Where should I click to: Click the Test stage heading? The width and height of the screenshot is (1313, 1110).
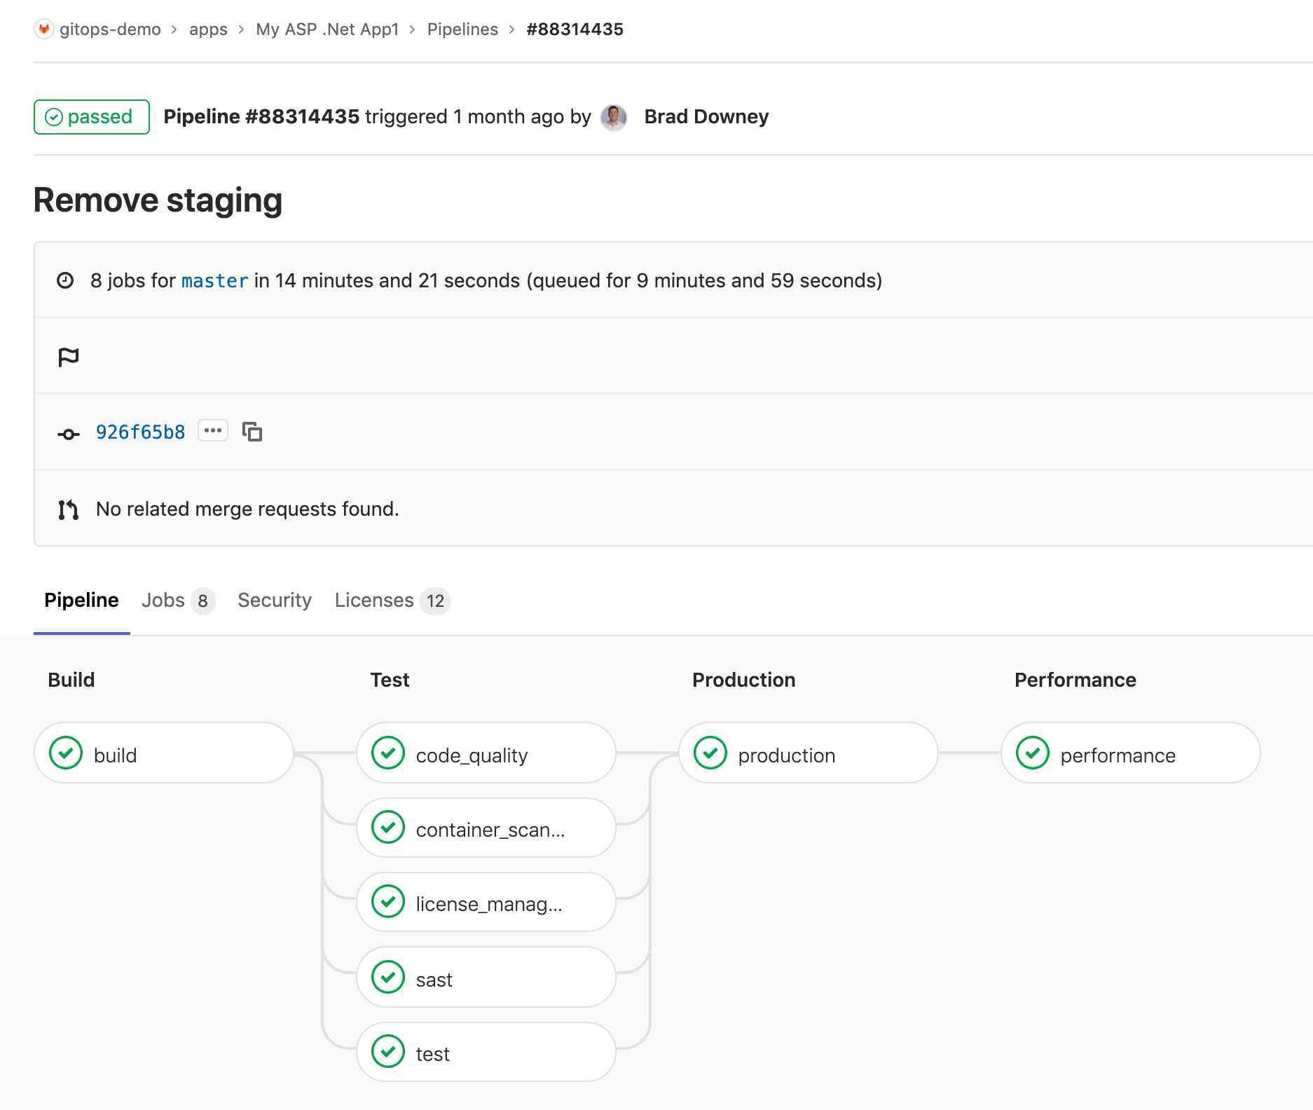(390, 680)
